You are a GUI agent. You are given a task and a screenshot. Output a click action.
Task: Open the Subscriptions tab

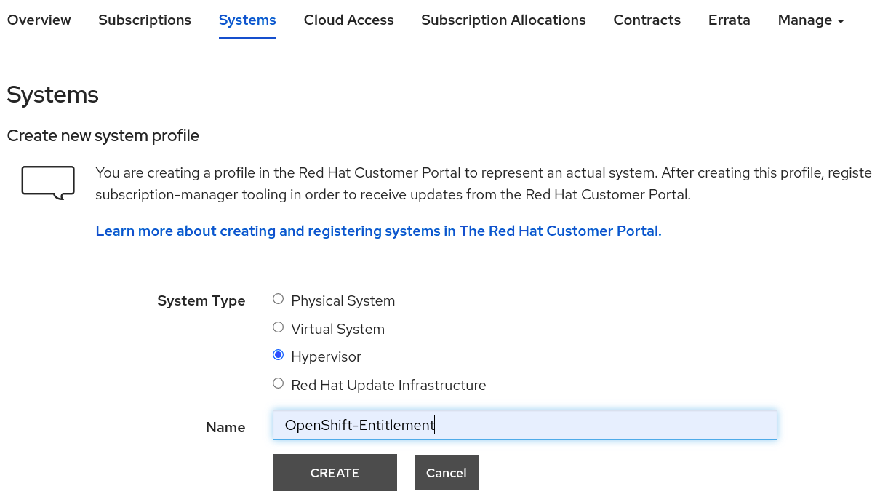pos(144,20)
